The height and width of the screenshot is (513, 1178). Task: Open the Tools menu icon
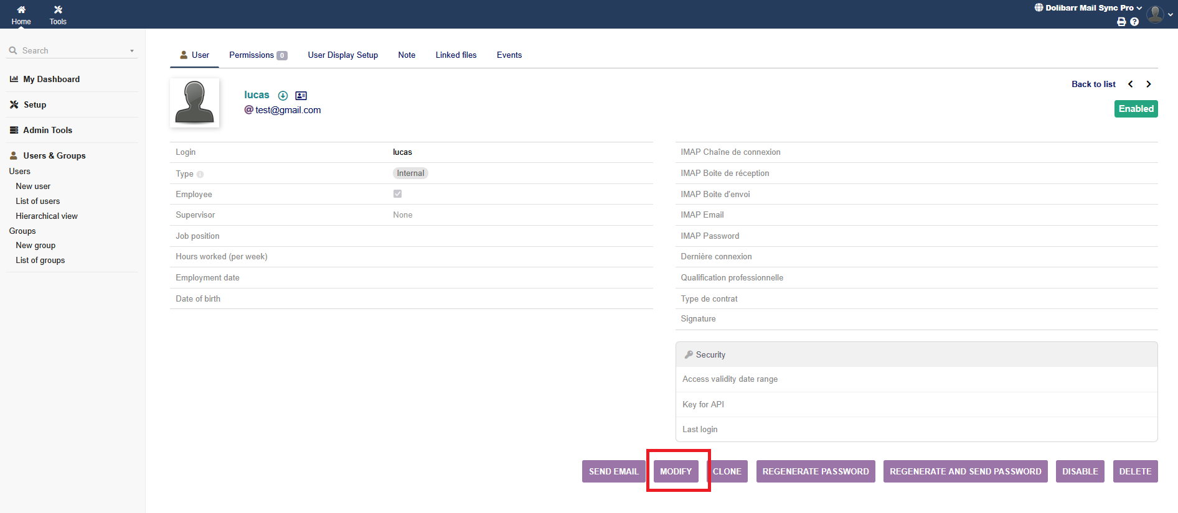(58, 10)
